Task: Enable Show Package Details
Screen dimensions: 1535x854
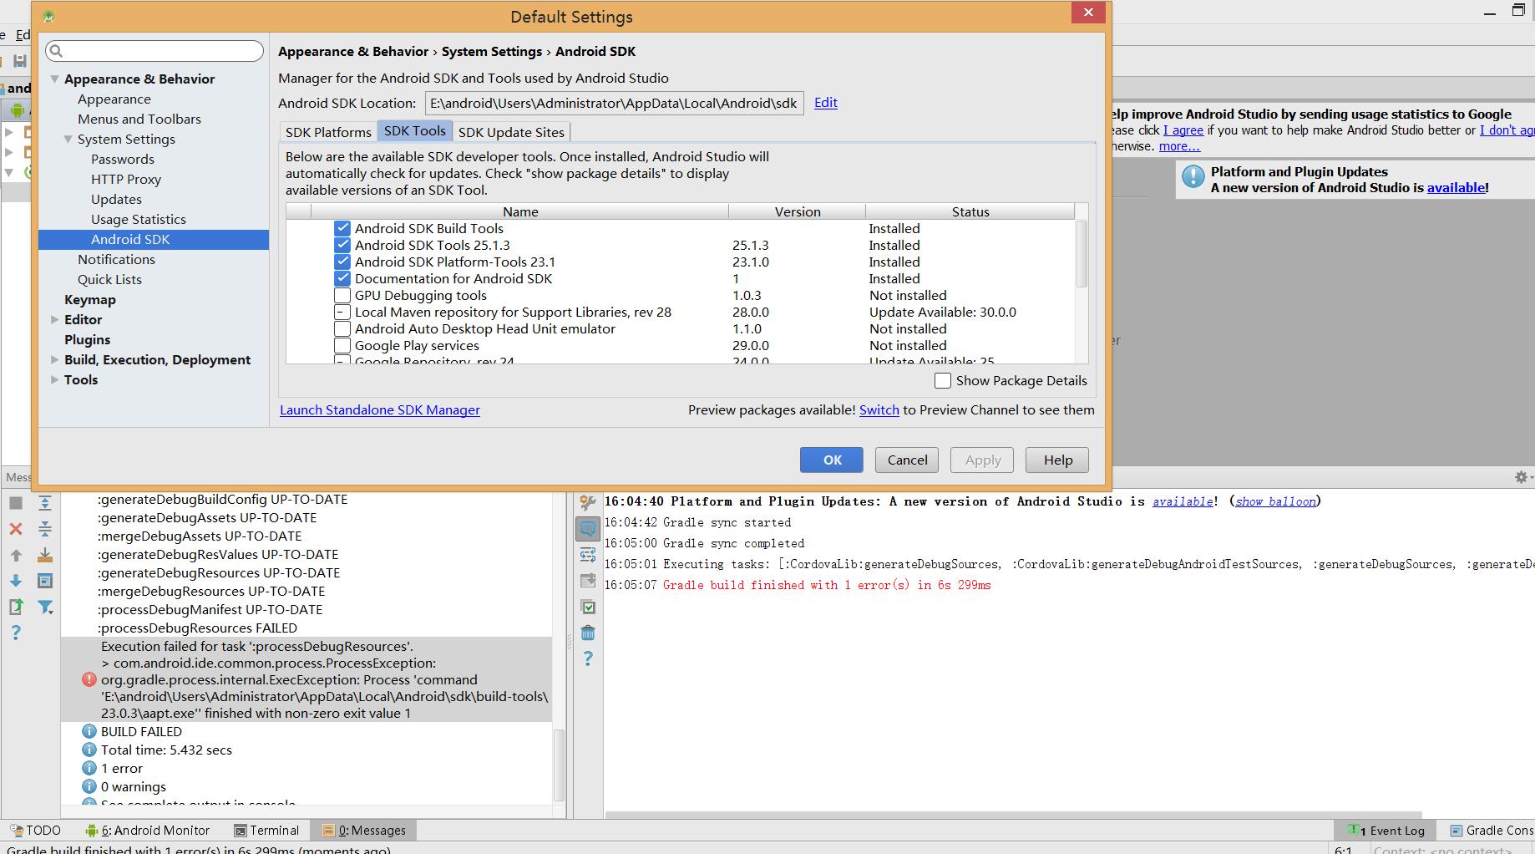Action: [943, 380]
